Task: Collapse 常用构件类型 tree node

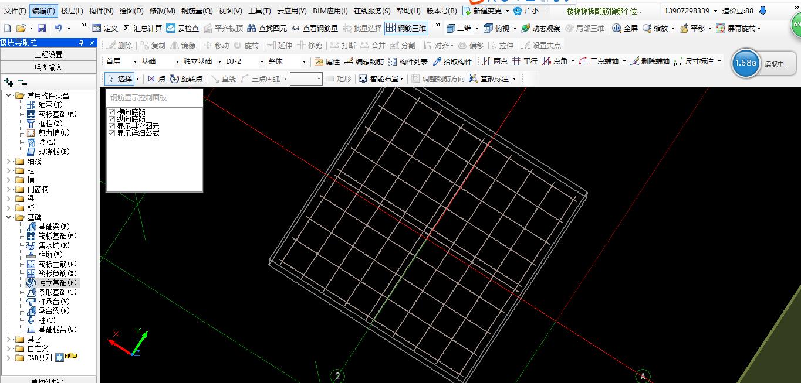Action: [8, 95]
